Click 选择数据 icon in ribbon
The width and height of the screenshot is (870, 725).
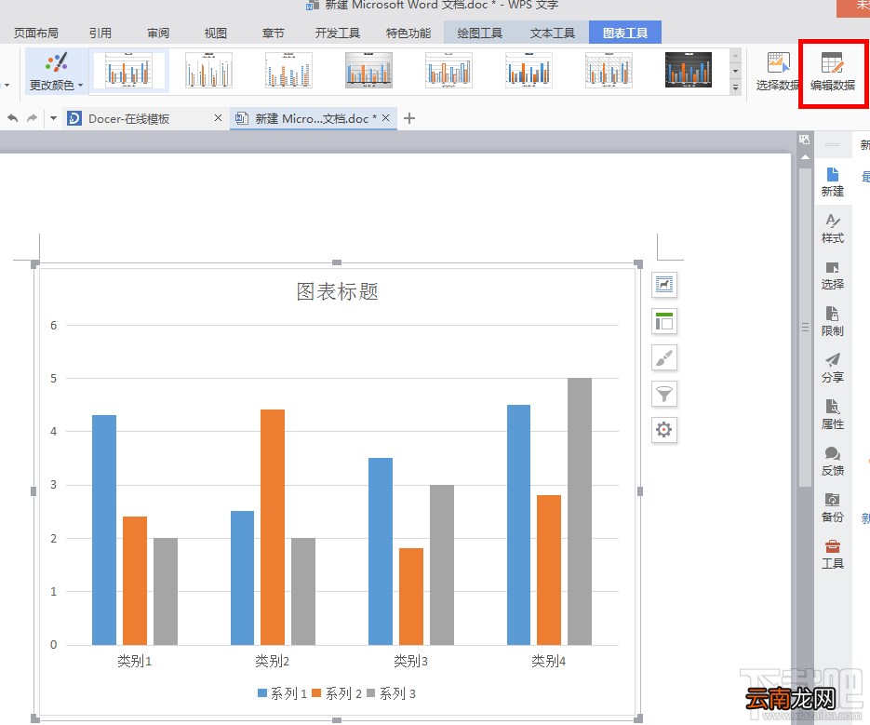pos(777,71)
